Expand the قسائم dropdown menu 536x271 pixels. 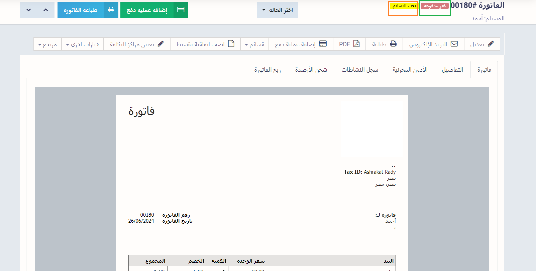click(254, 44)
